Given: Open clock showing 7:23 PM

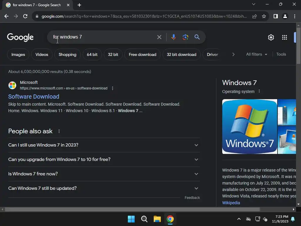Looking at the screenshot, I should click(x=280, y=219).
